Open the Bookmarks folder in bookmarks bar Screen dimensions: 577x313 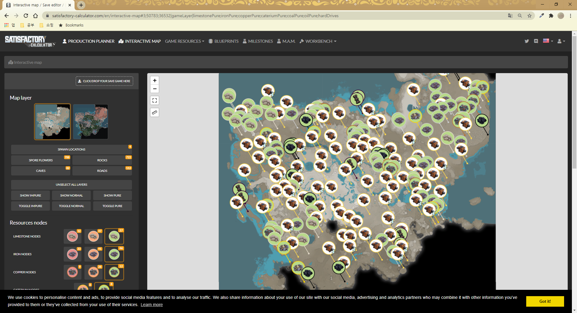pos(71,25)
